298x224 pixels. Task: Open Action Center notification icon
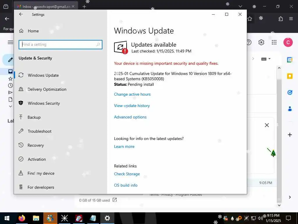click(x=288, y=218)
